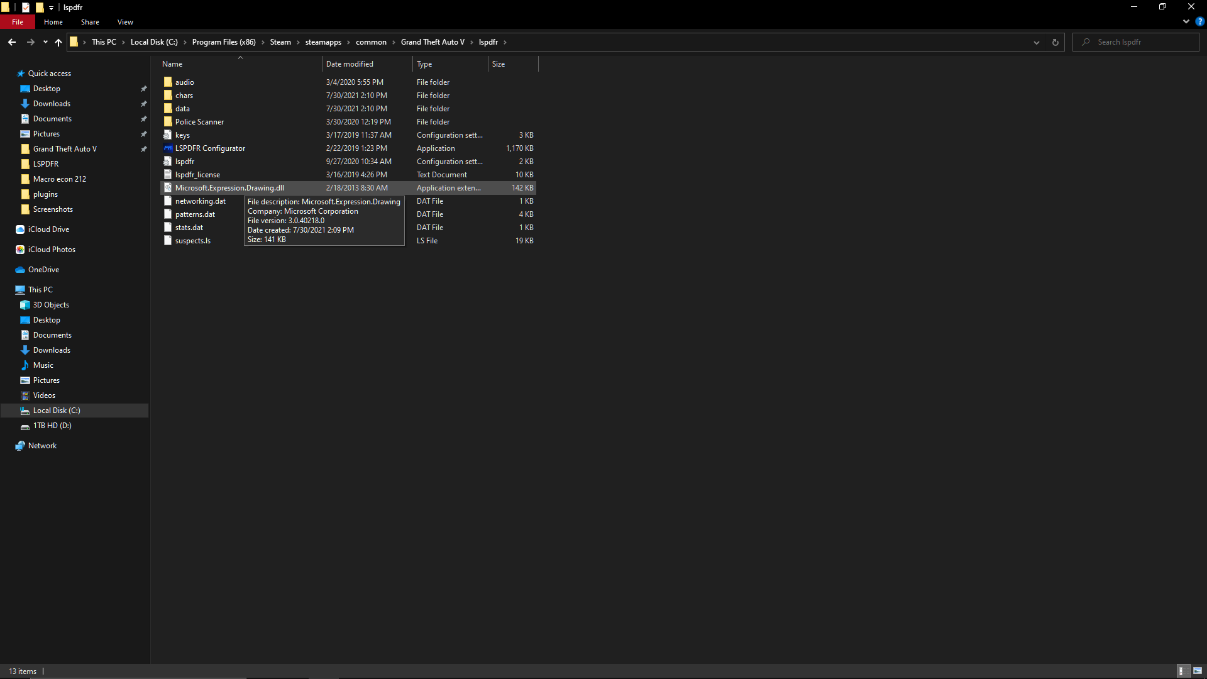Open the address bar history dropdown

[1037, 42]
